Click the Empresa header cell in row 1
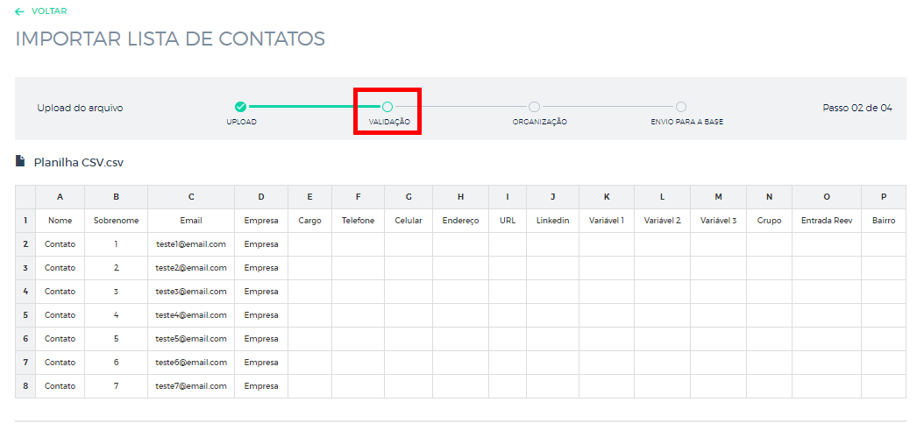 coord(261,221)
